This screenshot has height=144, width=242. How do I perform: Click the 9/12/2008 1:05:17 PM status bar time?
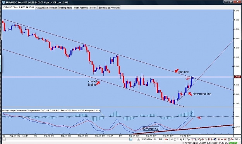point(218,143)
